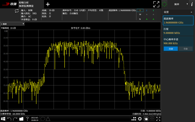Open the info icon panel
Image resolution: width=195 pixels, height=122 pixels.
tap(192, 4)
